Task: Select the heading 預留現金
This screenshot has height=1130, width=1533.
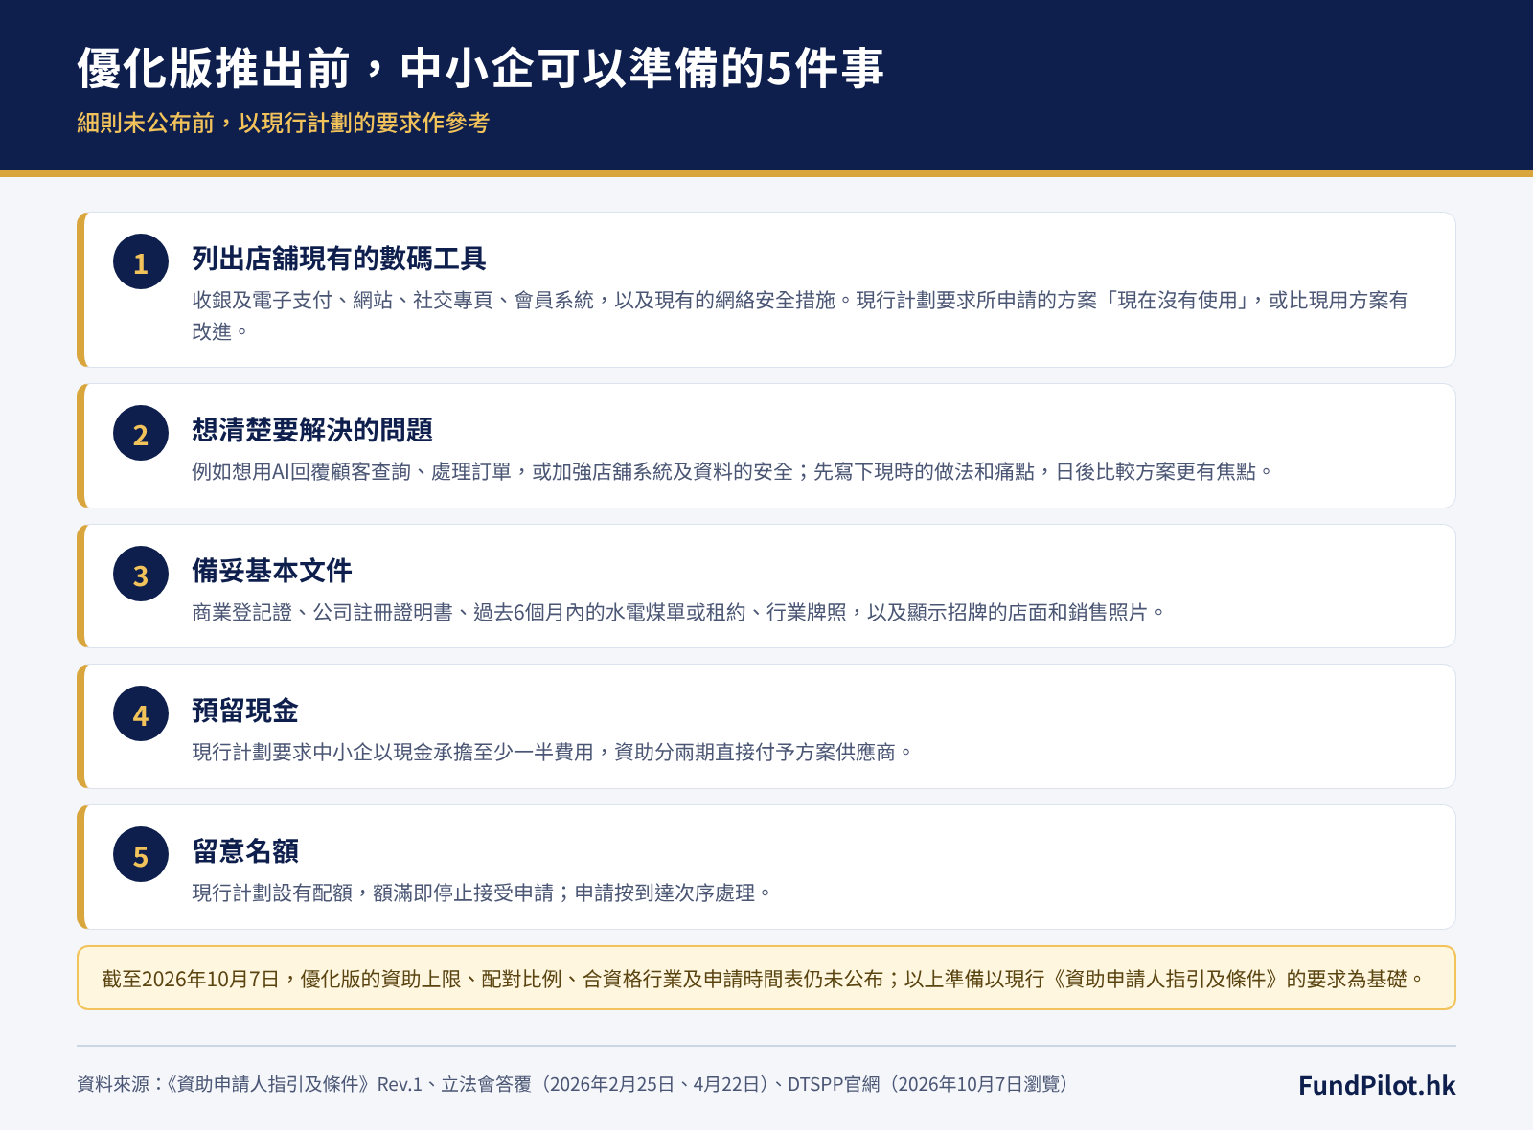Action: (245, 711)
